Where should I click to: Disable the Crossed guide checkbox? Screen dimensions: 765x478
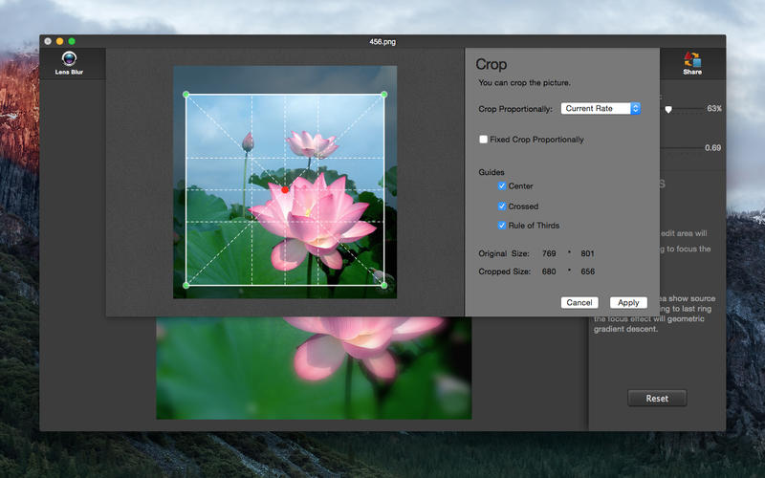point(502,206)
